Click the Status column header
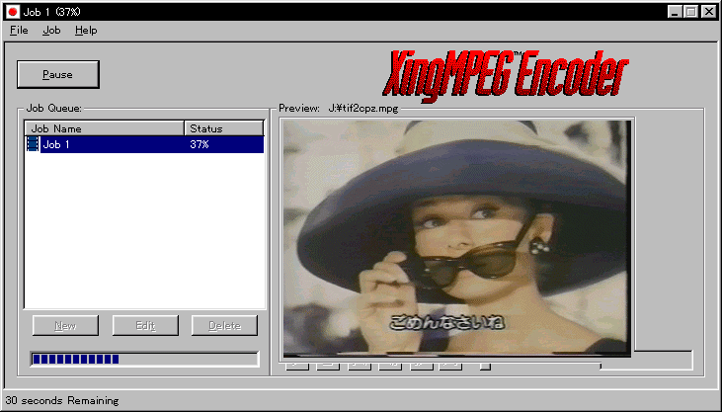 224,128
